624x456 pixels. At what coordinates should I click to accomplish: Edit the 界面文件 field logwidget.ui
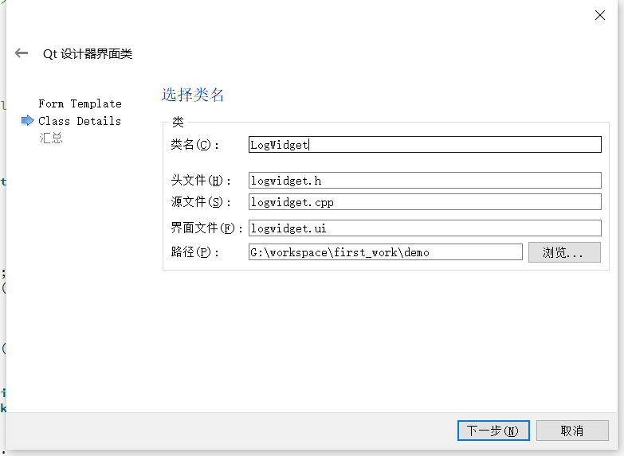click(425, 228)
